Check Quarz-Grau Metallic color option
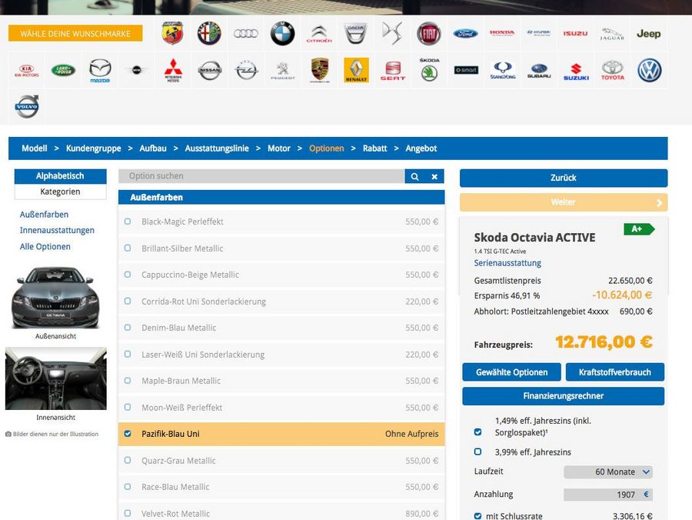 (x=128, y=460)
